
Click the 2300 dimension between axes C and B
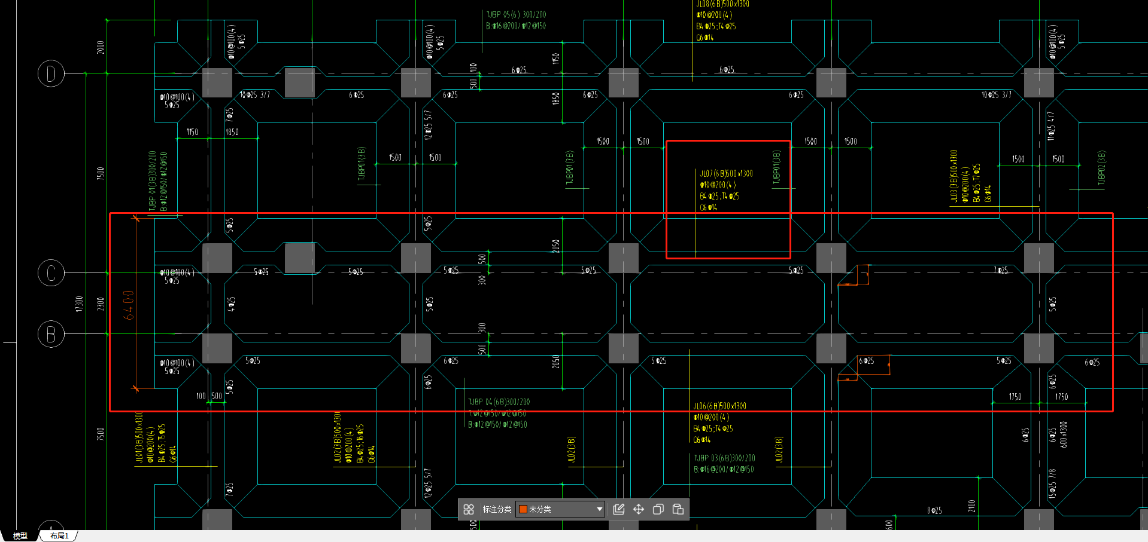pyautogui.click(x=101, y=304)
